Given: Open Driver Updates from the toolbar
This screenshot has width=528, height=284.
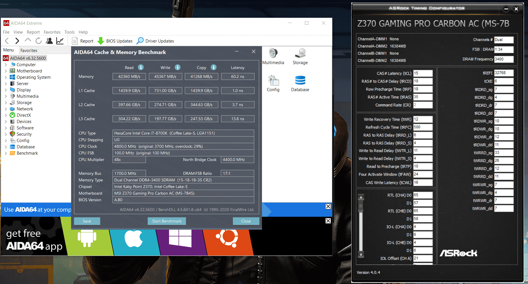Looking at the screenshot, I should pos(155,41).
